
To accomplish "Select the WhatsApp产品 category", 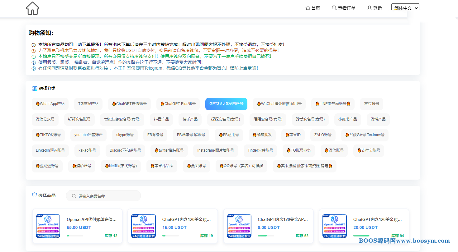I will pyautogui.click(x=50, y=104).
